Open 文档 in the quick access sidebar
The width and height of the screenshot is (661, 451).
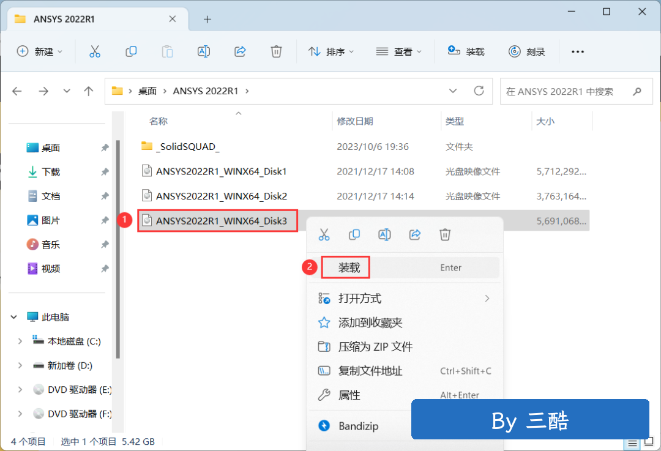(x=51, y=196)
